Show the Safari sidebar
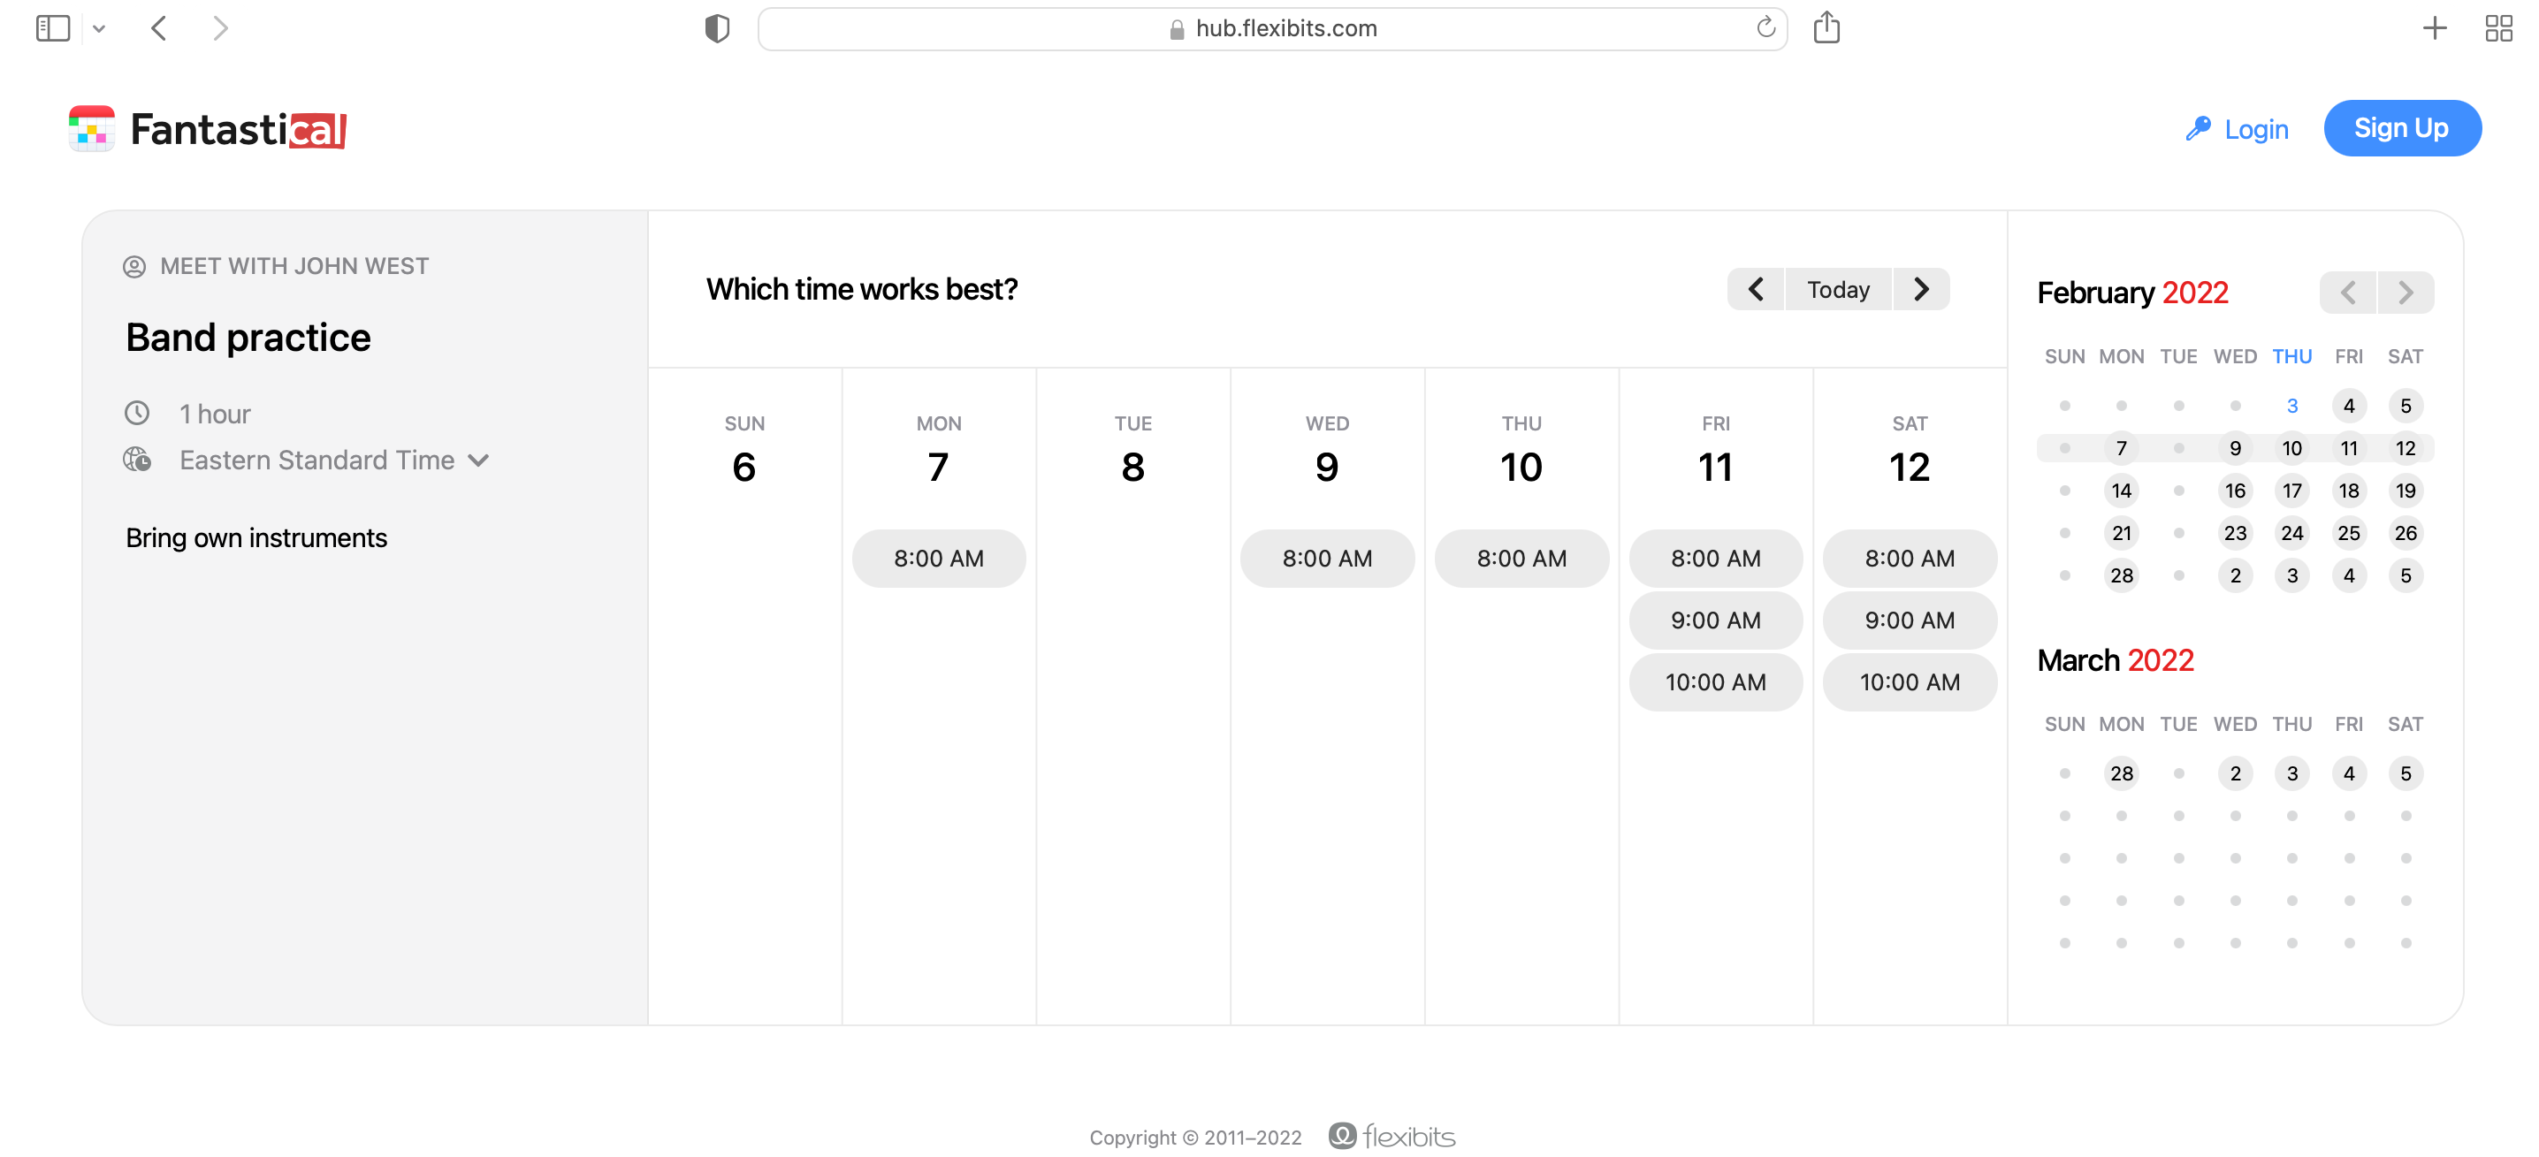 53,27
